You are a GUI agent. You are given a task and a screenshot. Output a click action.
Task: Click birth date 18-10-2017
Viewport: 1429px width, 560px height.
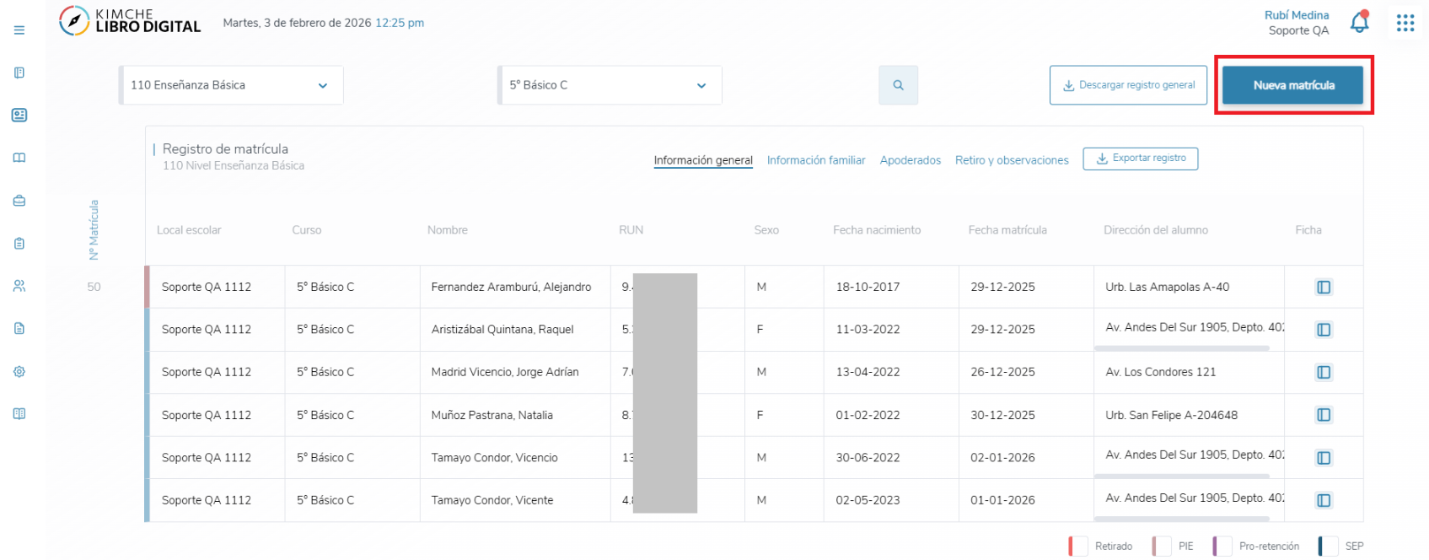868,288
